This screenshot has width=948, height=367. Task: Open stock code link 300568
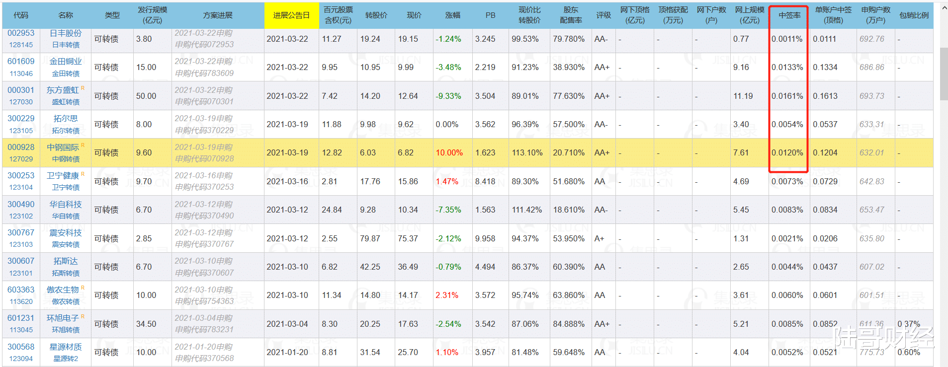point(21,347)
